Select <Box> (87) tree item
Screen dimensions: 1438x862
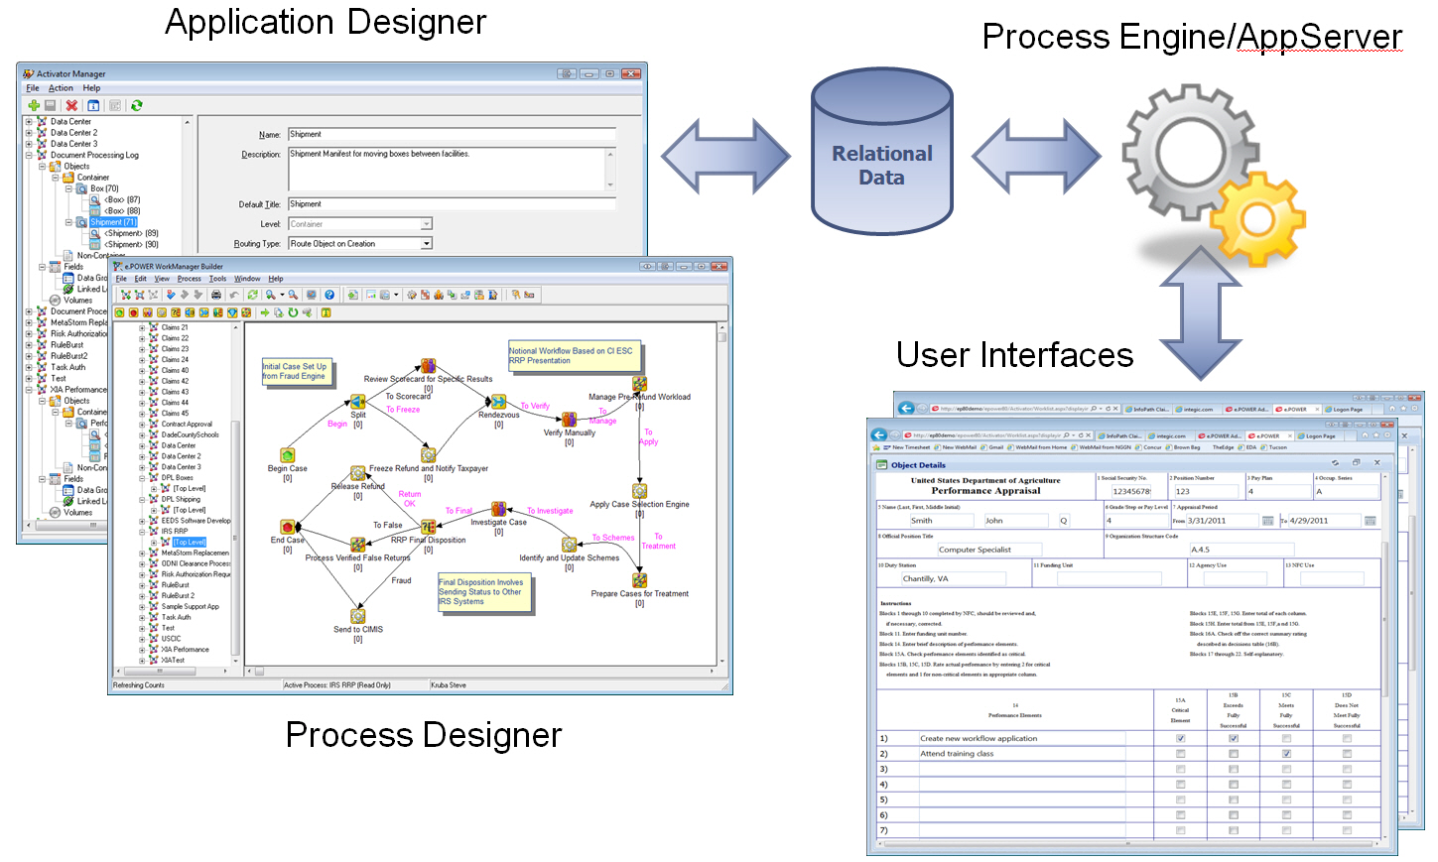[x=122, y=199]
